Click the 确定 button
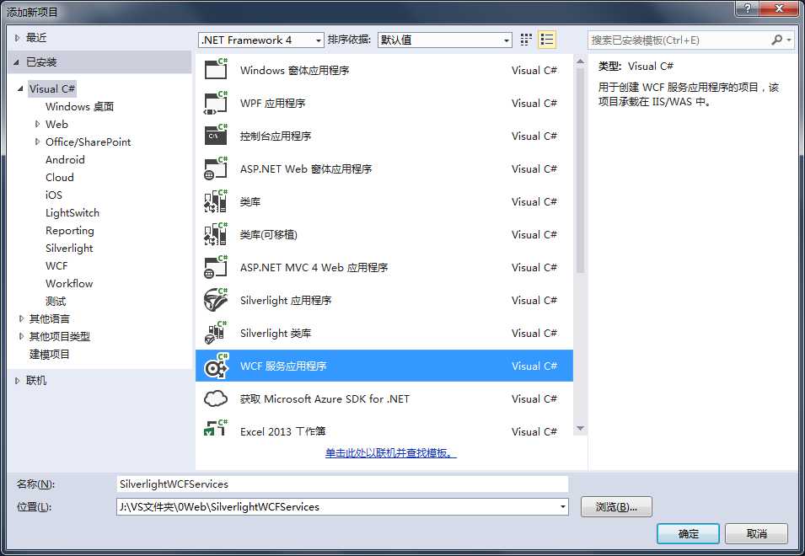This screenshot has height=556, width=805. (x=688, y=534)
